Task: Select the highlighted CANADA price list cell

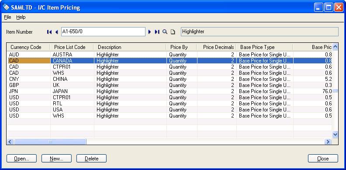Action: tap(73, 61)
